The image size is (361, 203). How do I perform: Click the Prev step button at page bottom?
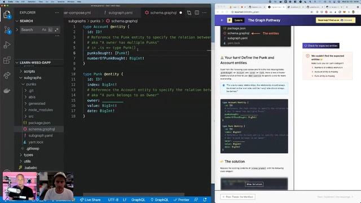[237, 197]
